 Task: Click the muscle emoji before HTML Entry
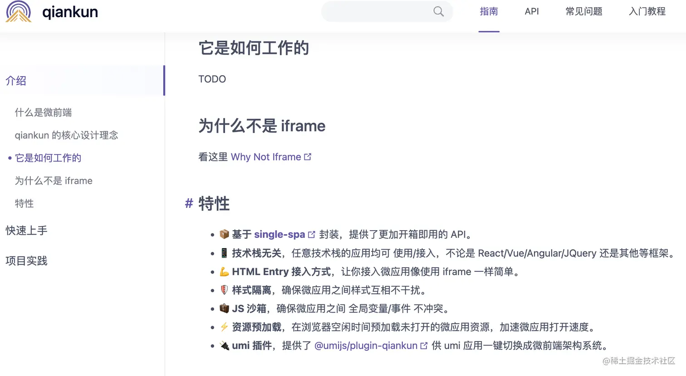224,271
